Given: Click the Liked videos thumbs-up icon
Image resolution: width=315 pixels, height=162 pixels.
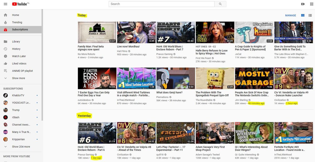Looking at the screenshot, I should [6, 64].
